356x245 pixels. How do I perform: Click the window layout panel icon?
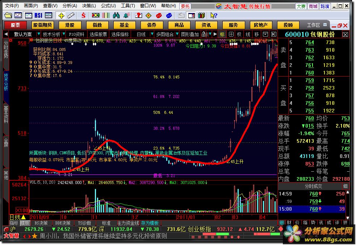[192, 16]
